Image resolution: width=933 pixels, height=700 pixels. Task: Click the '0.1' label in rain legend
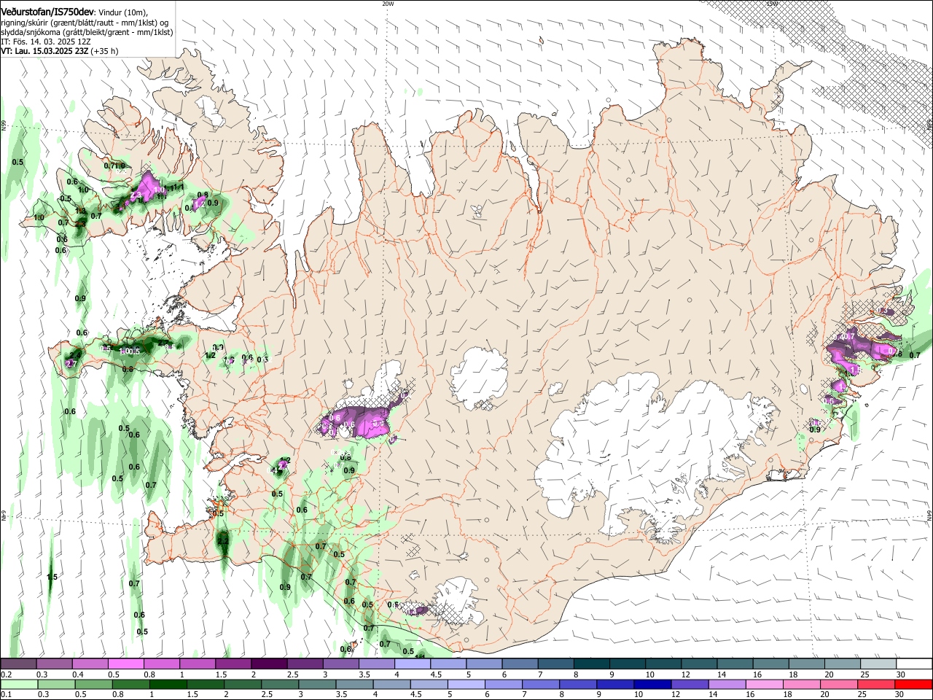coord(7,694)
